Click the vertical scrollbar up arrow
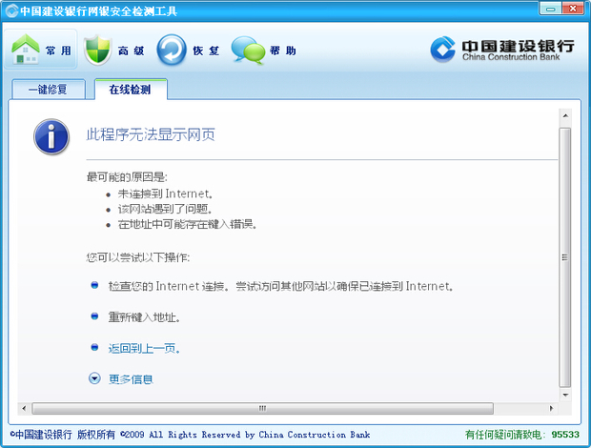The width and height of the screenshot is (591, 448). click(565, 115)
